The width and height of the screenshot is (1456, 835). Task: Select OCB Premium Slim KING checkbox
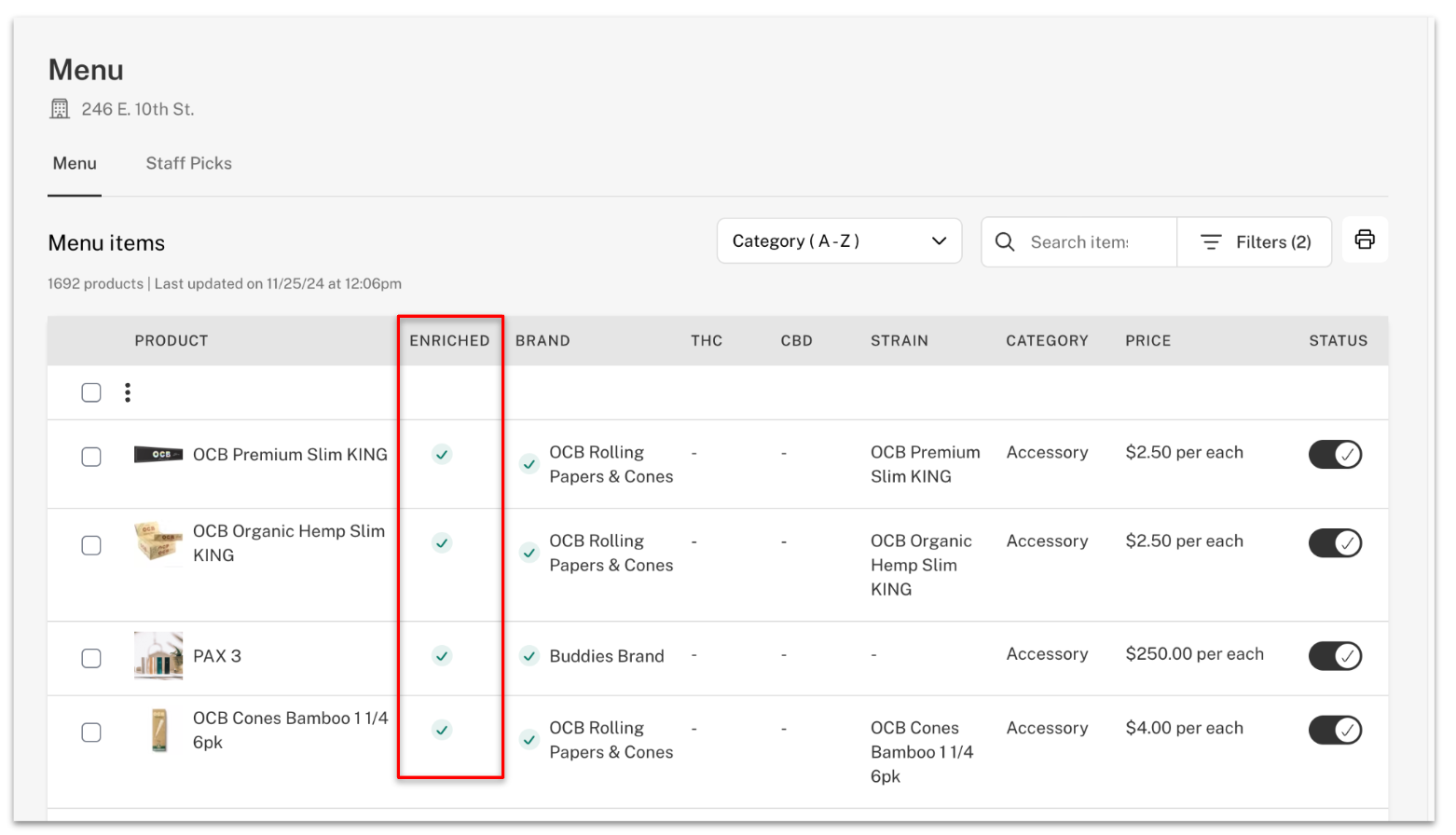click(x=91, y=457)
